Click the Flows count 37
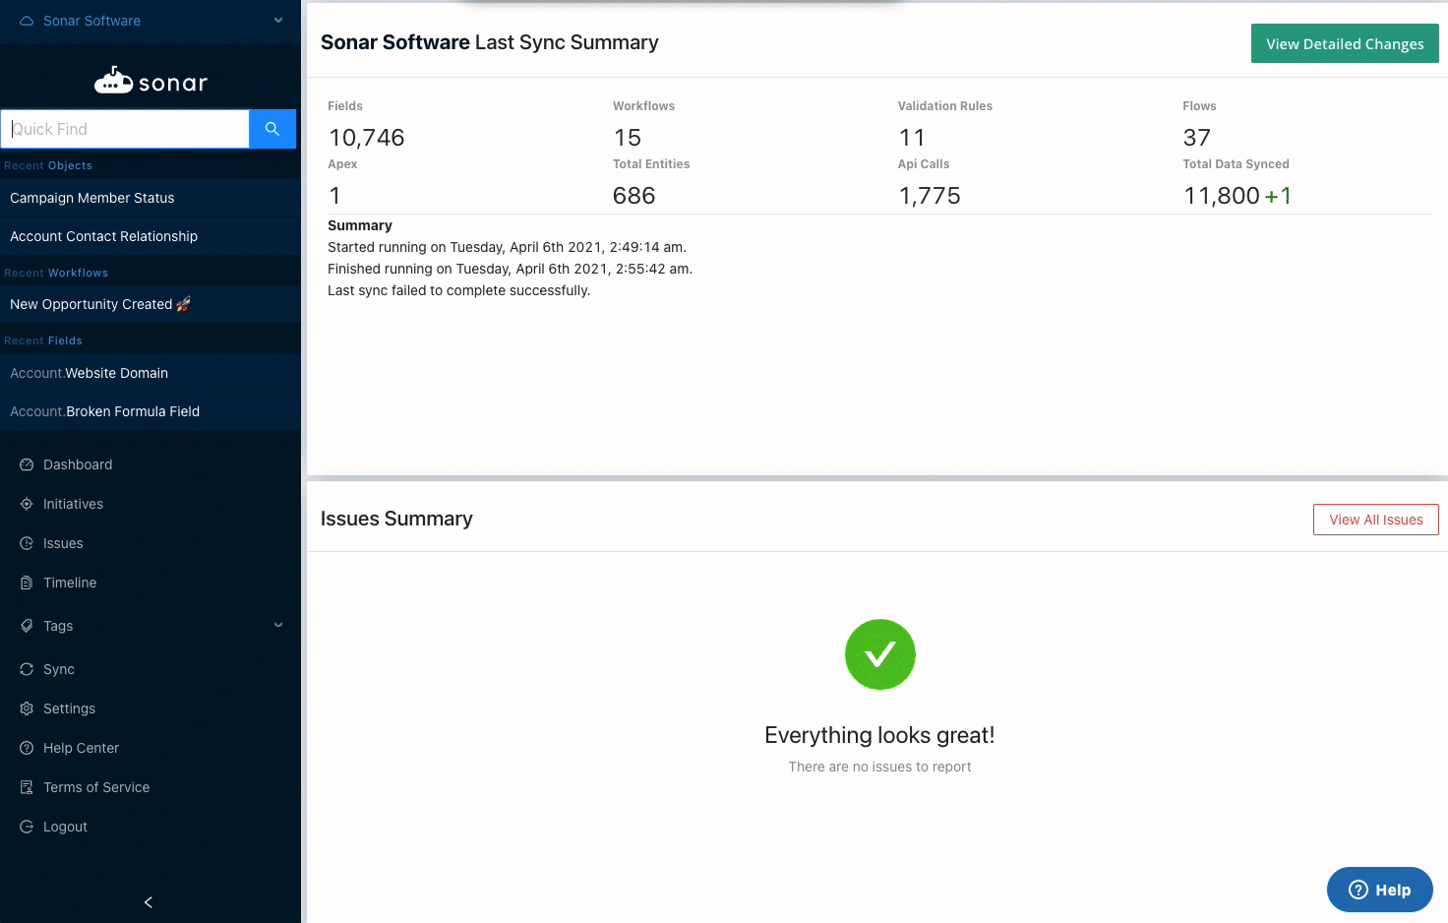This screenshot has width=1448, height=923. pyautogui.click(x=1197, y=138)
